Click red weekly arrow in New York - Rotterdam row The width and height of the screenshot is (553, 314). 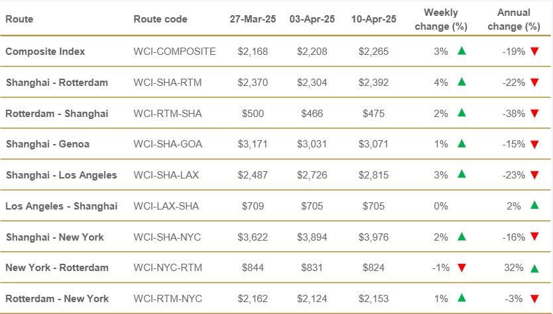click(x=462, y=268)
